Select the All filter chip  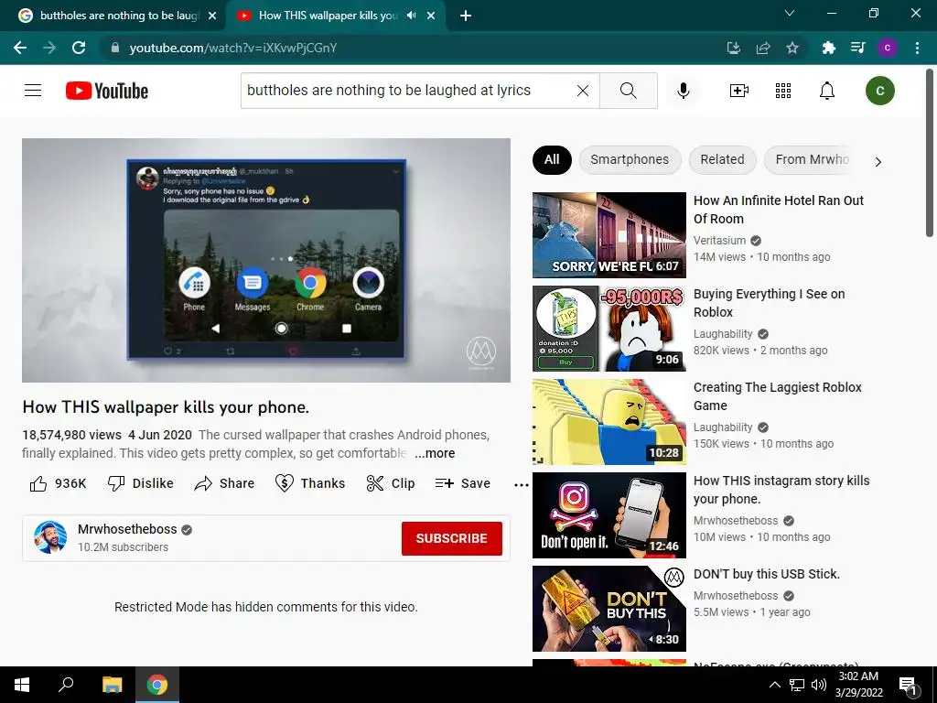click(552, 159)
